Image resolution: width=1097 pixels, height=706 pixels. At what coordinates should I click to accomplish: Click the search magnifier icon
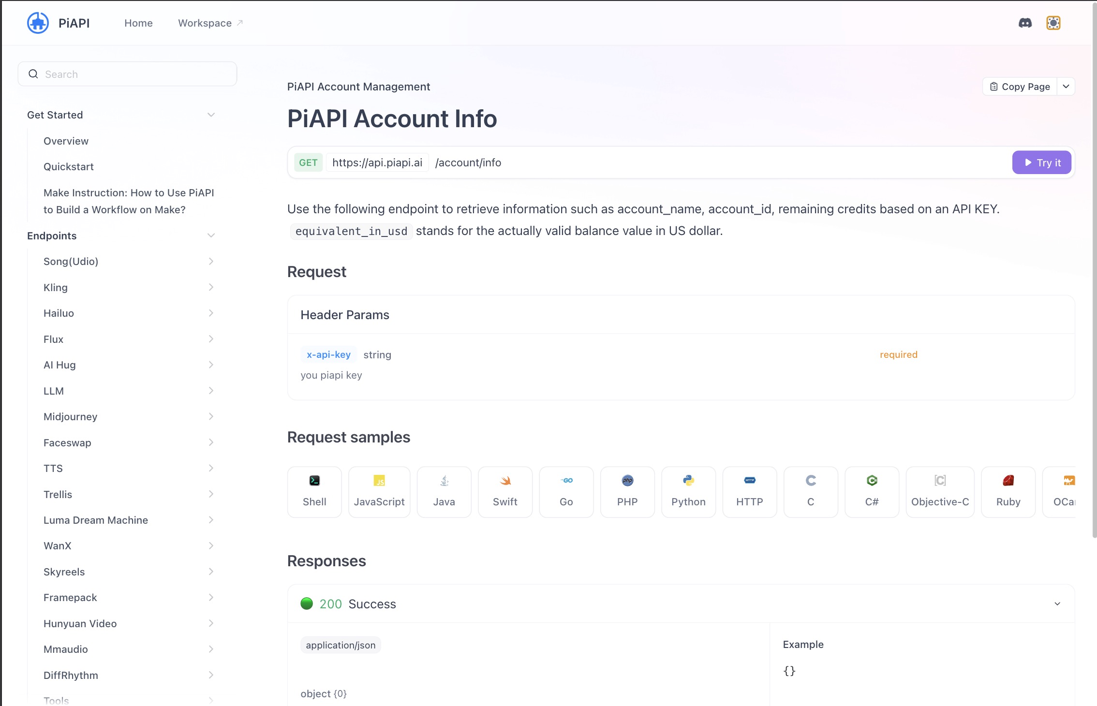(x=33, y=74)
